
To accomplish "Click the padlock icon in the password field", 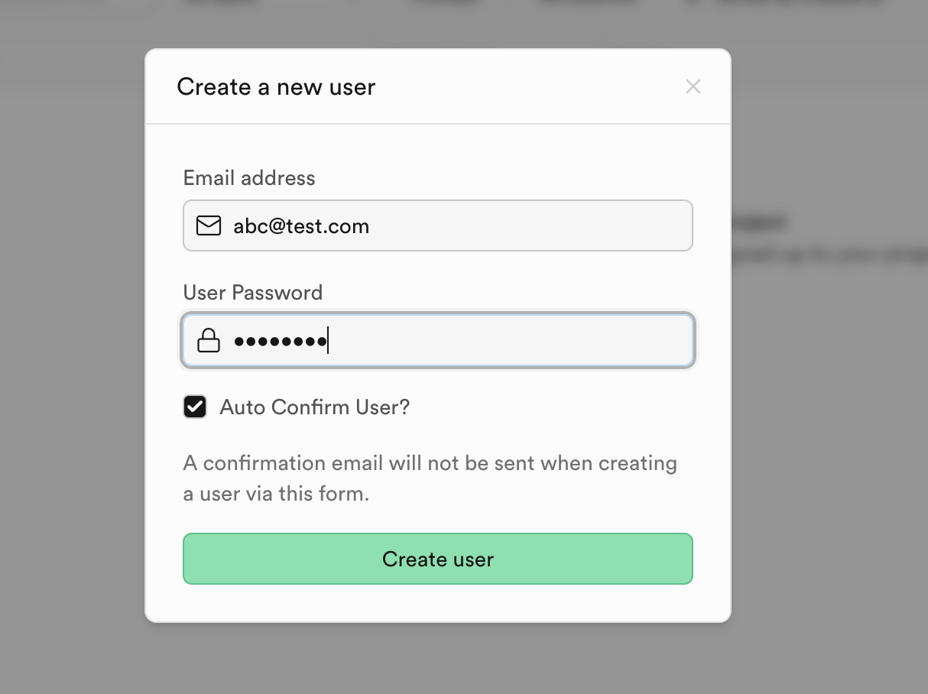I will (x=208, y=340).
